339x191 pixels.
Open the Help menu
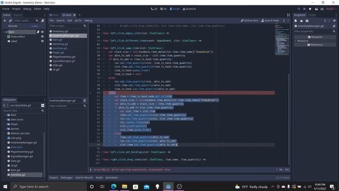(x=47, y=9)
